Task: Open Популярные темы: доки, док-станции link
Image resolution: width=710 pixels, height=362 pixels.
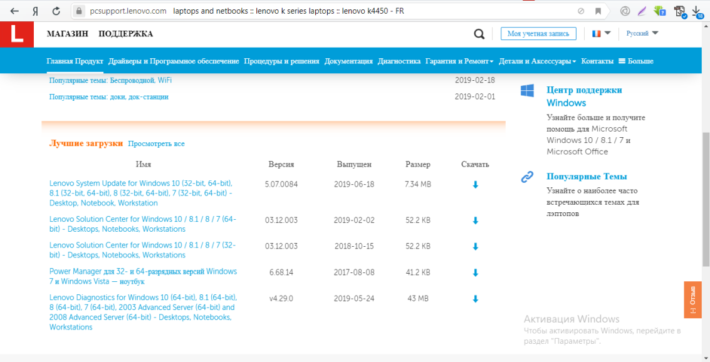Action: 108,97
